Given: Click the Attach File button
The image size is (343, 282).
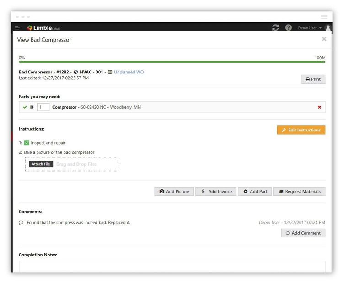Looking at the screenshot, I should coord(41,164).
